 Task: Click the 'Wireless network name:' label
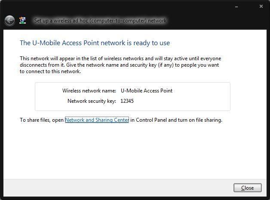point(89,91)
